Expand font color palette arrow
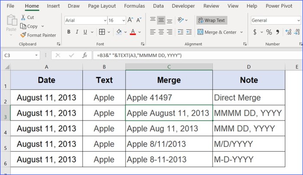This screenshot has height=175, width=303. click(x=139, y=32)
